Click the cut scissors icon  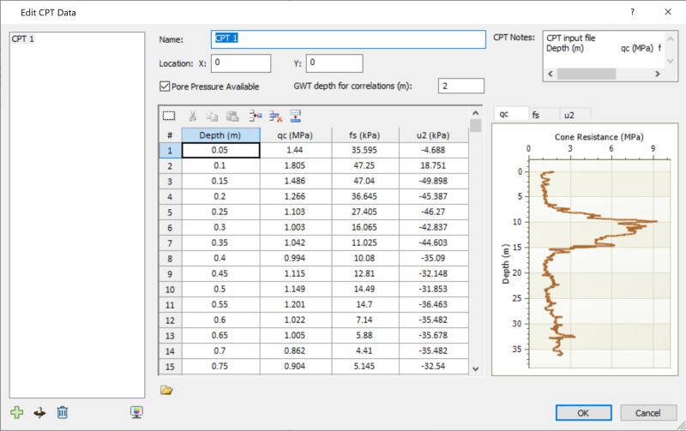point(192,116)
